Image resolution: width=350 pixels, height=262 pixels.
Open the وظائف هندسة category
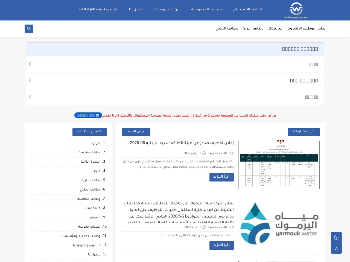90,153
